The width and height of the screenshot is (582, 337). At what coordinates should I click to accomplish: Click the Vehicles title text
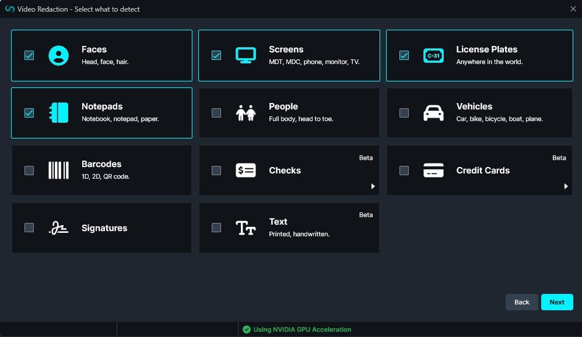pyautogui.click(x=474, y=107)
